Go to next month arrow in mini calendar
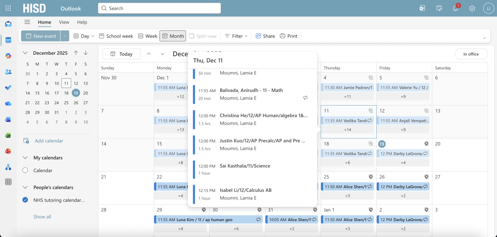 point(85,53)
